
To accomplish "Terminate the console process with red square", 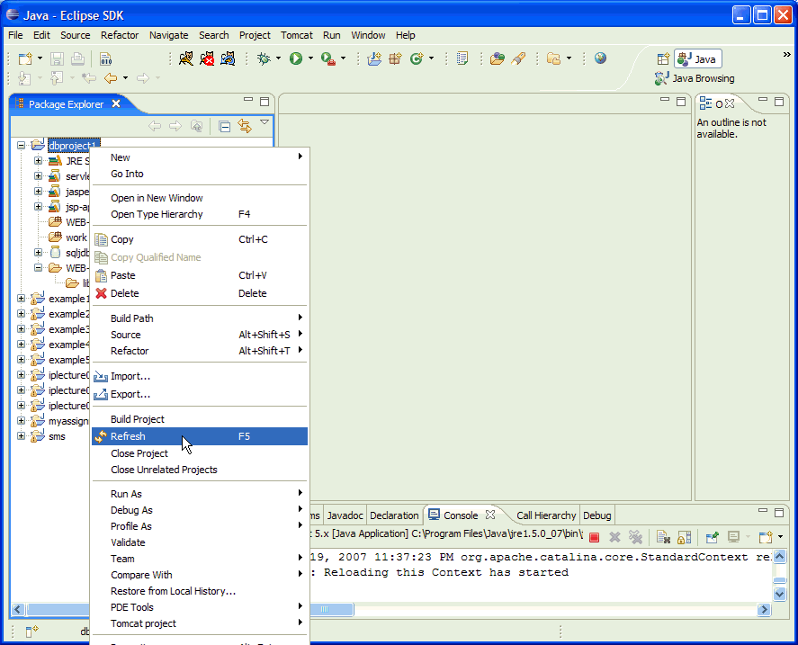I will click(x=594, y=537).
